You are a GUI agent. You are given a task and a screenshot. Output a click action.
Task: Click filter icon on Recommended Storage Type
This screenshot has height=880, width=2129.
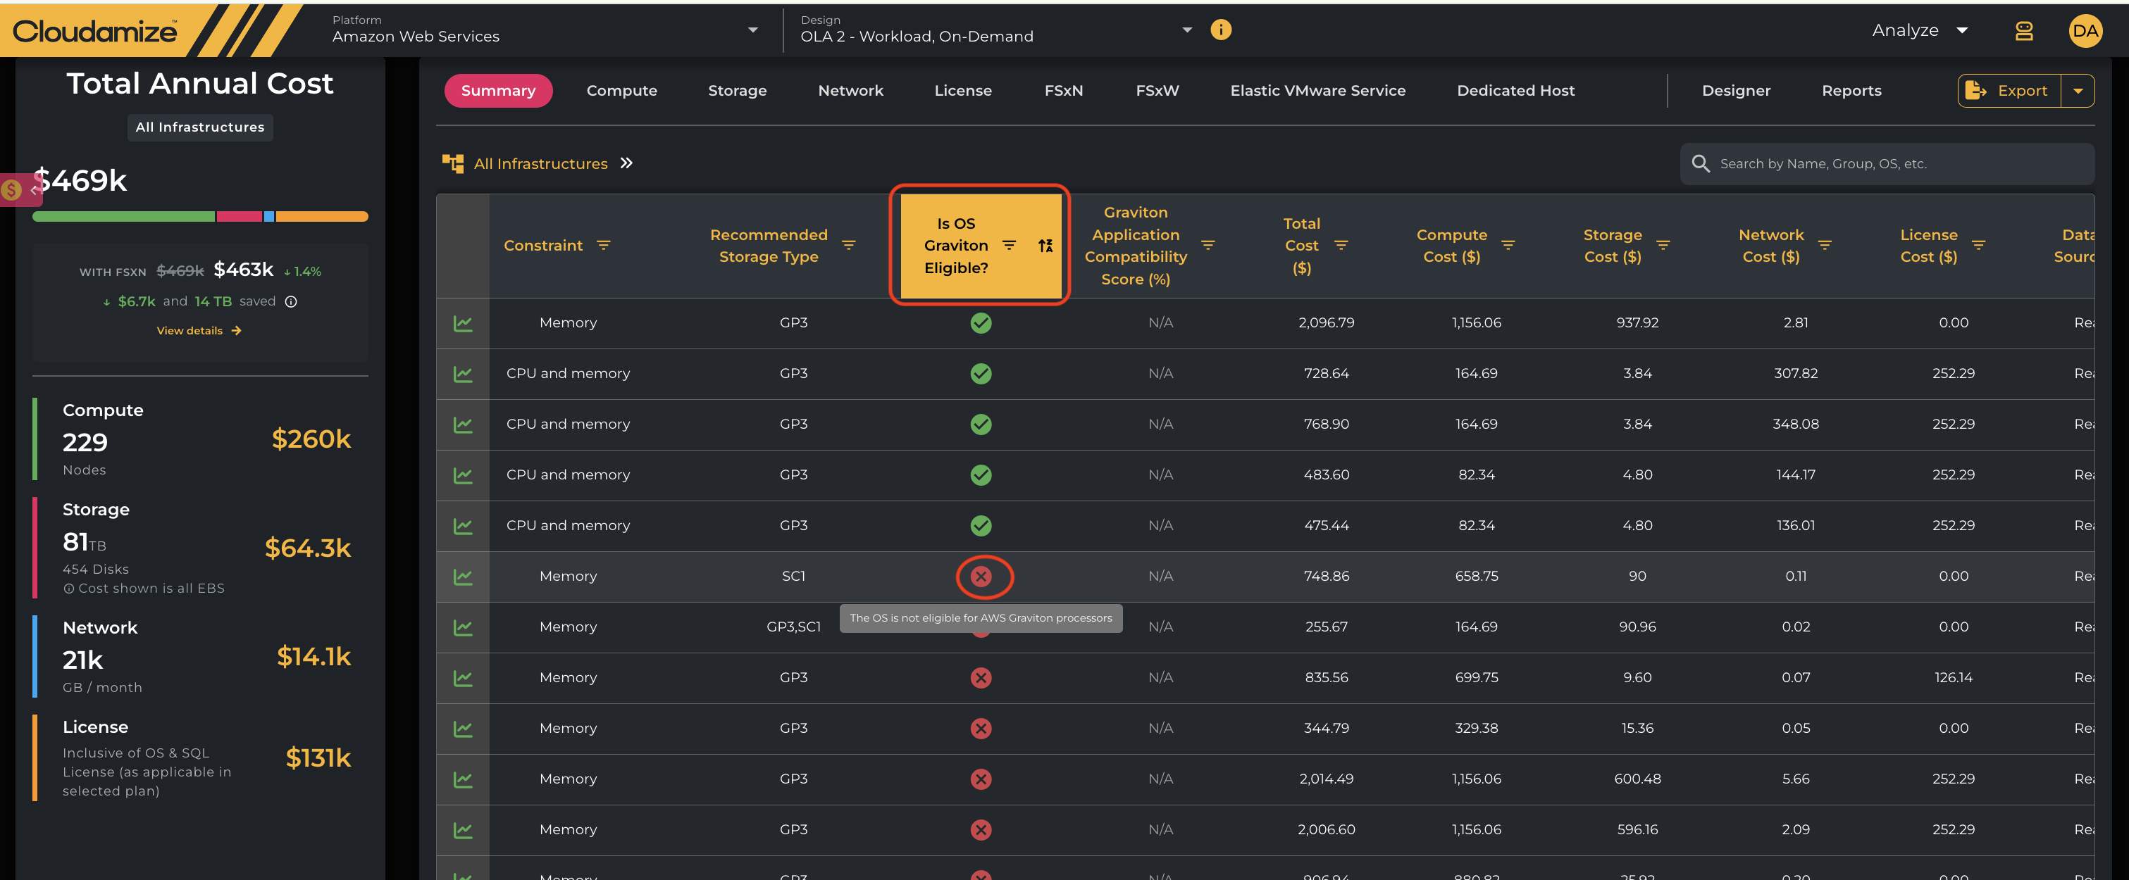[x=848, y=245]
